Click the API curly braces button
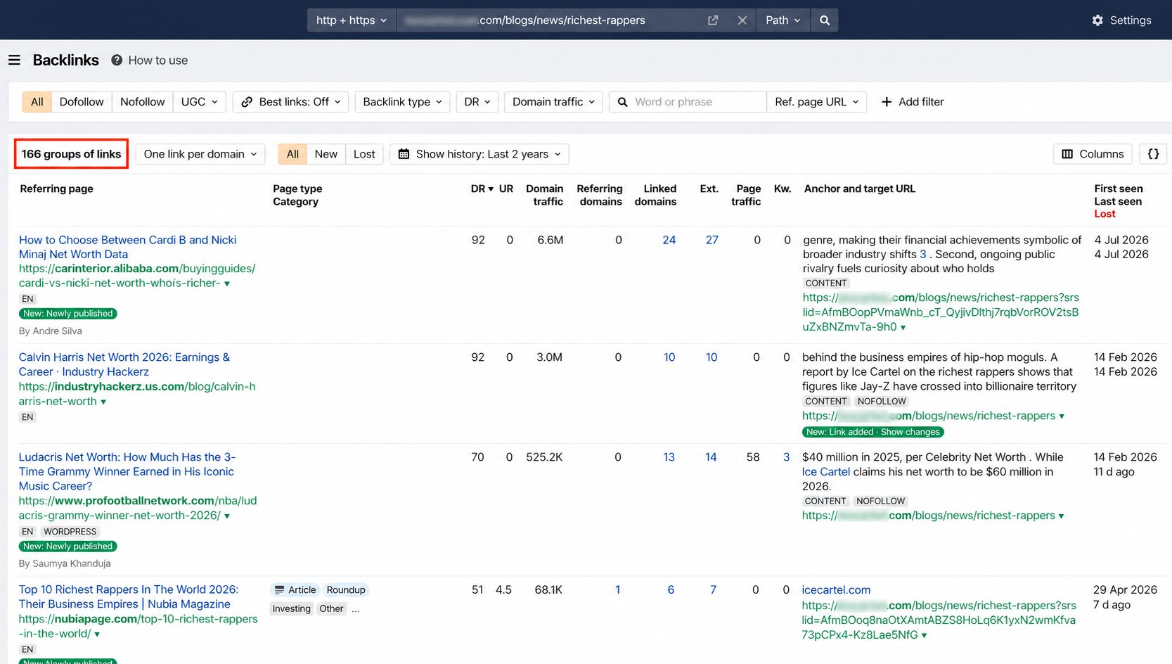This screenshot has height=664, width=1172. (x=1153, y=154)
